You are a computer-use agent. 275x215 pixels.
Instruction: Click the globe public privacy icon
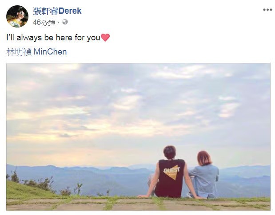pyautogui.click(x=65, y=22)
